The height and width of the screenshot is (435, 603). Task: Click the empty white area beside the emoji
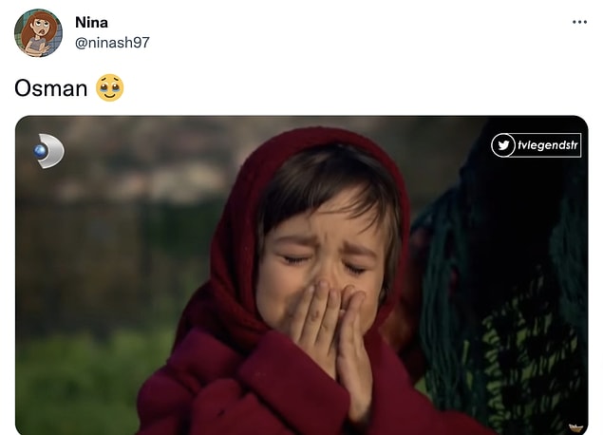[x=332, y=88]
